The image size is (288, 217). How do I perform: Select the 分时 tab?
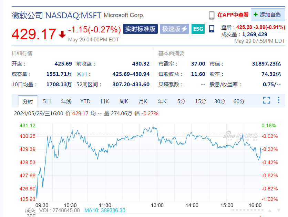pos(28,101)
